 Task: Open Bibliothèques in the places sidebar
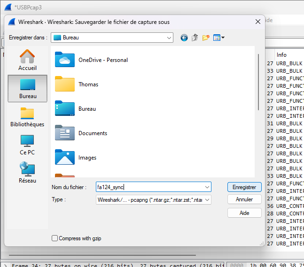click(27, 117)
